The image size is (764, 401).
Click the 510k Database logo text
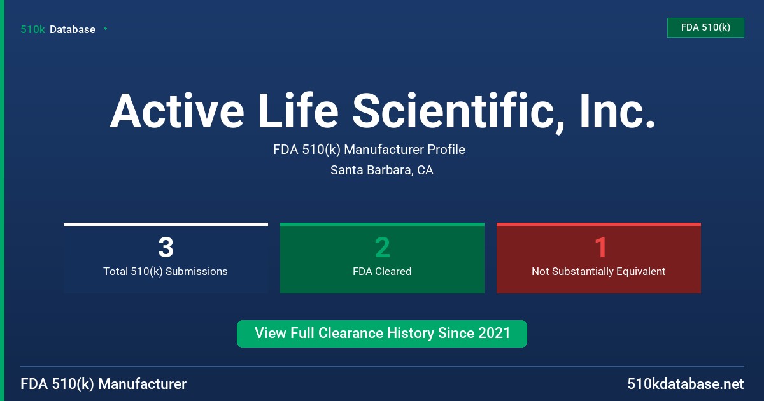tap(58, 29)
